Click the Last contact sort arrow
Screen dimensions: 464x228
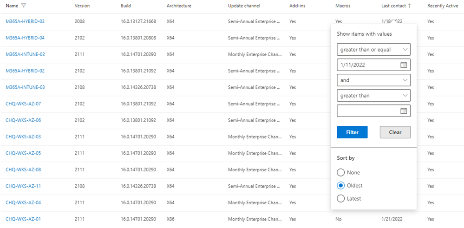409,6
